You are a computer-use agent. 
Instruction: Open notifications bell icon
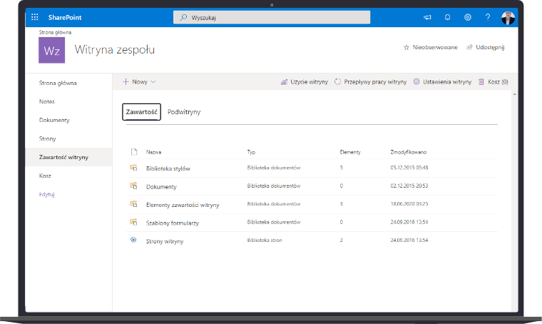448,17
